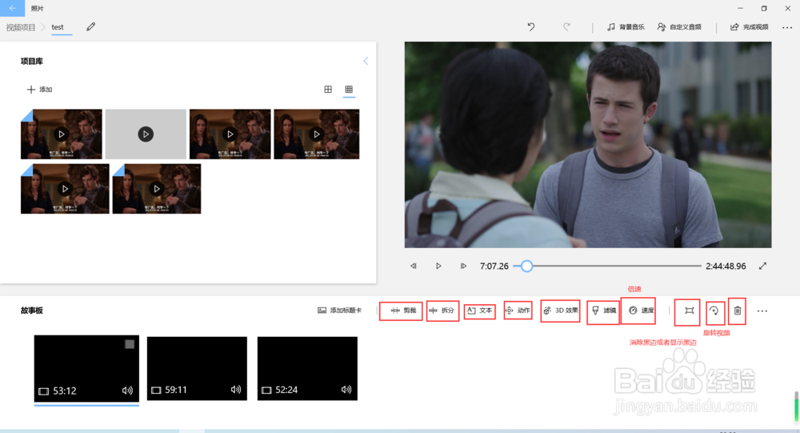Click 添加标题卡 to add a title card
This screenshot has width=800, height=433.
339,311
